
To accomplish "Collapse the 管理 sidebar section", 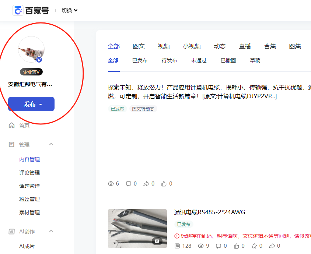I will (x=51, y=144).
